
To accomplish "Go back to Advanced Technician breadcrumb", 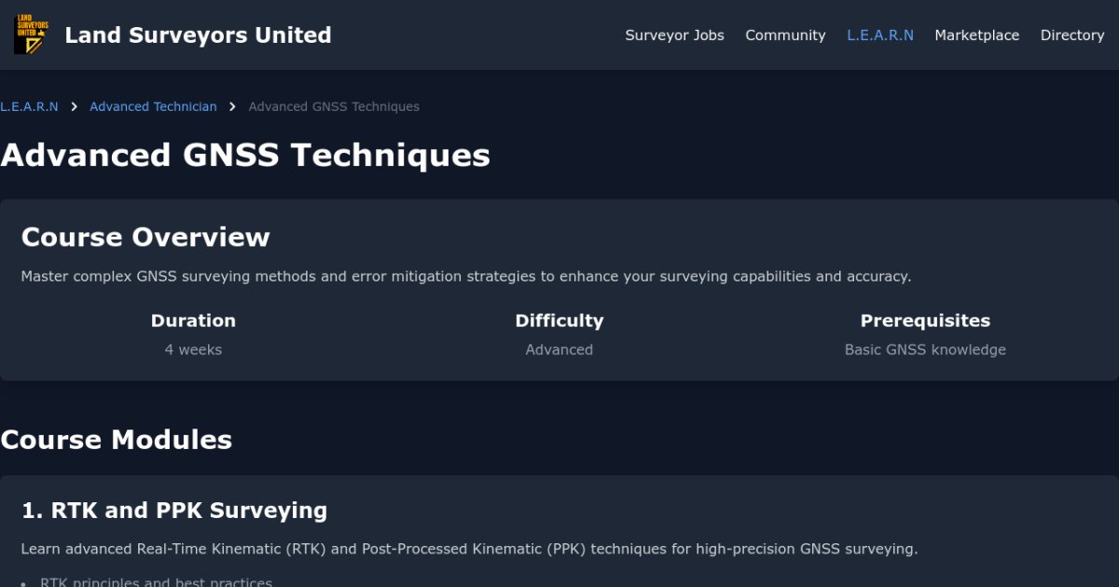I will point(153,107).
